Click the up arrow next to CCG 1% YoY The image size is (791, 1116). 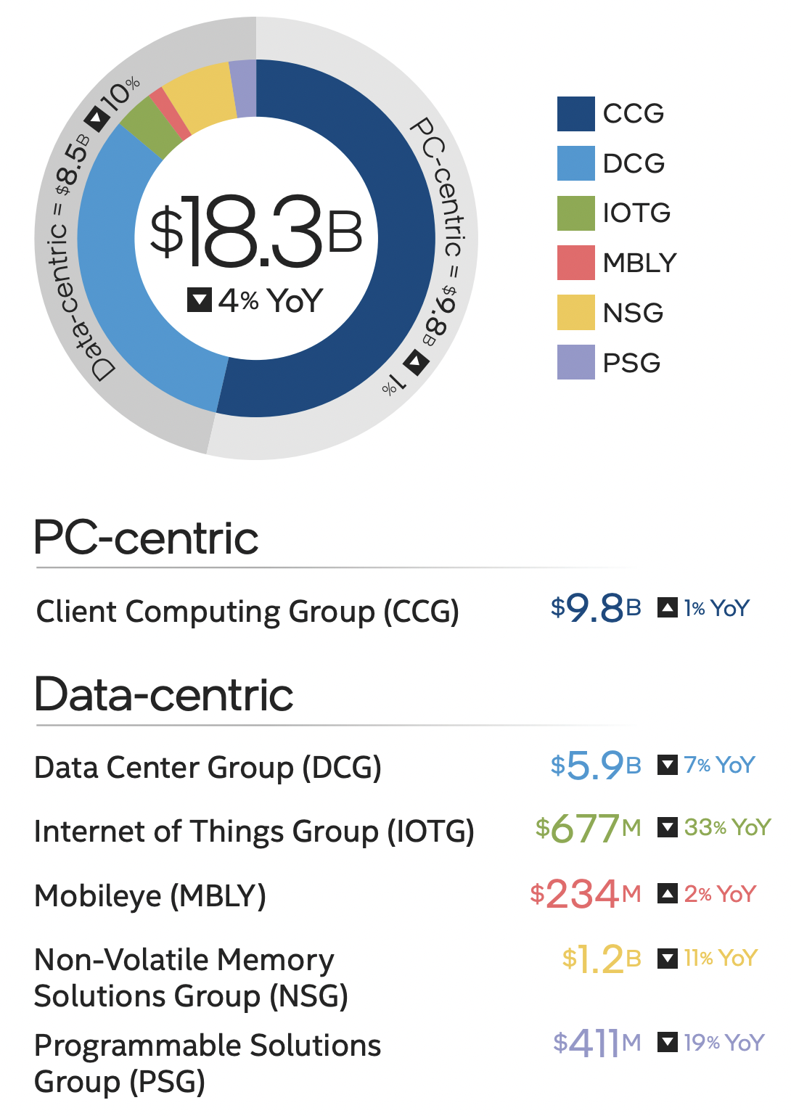pyautogui.click(x=667, y=607)
